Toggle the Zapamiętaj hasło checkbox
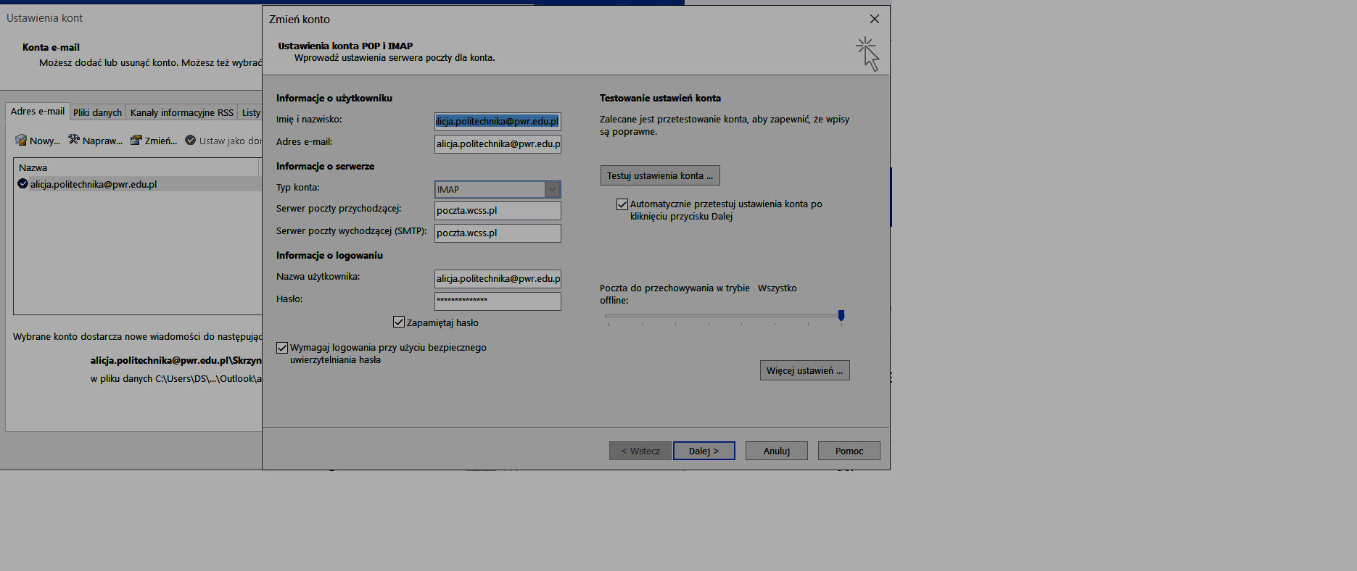1357x571 pixels. click(x=399, y=322)
